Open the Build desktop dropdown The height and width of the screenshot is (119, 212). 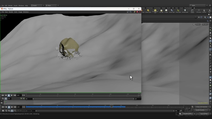point(38,5)
